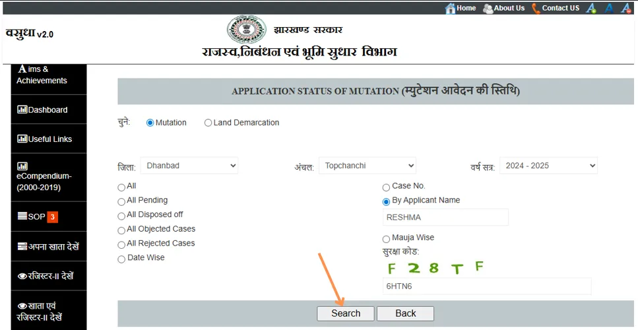The height and width of the screenshot is (330, 638).
Task: Click the वसुधा v2.0 title text
Action: point(29,34)
